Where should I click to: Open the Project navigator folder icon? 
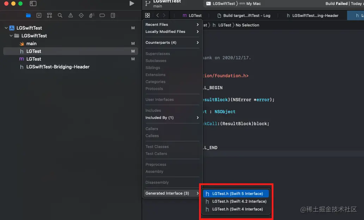click(28, 15)
